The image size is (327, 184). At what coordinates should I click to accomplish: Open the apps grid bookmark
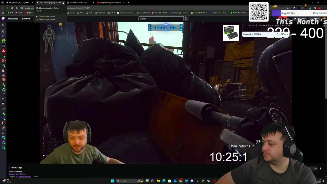coord(3,13)
